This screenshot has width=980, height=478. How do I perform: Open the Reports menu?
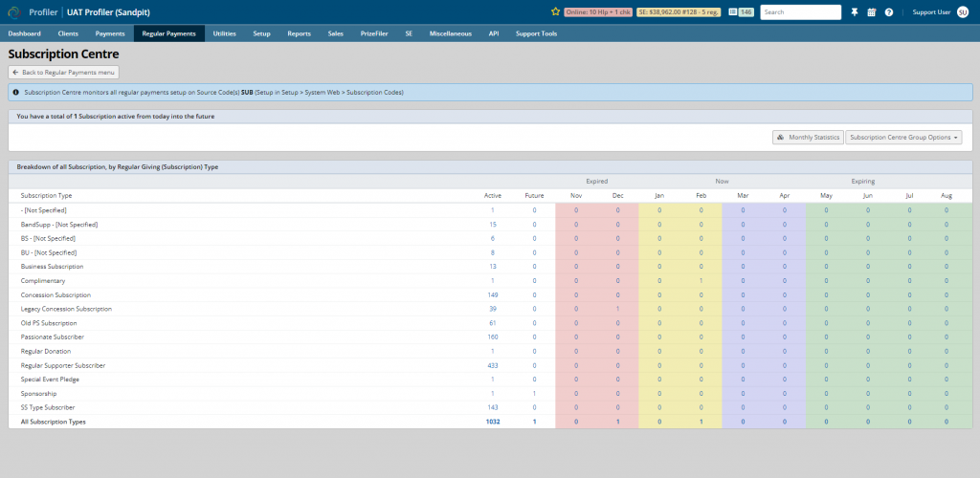[x=300, y=33]
